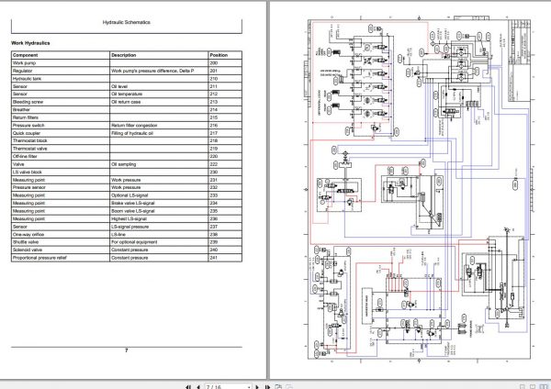Click 'LS valve block' component
551x389 pixels.
tap(27, 172)
